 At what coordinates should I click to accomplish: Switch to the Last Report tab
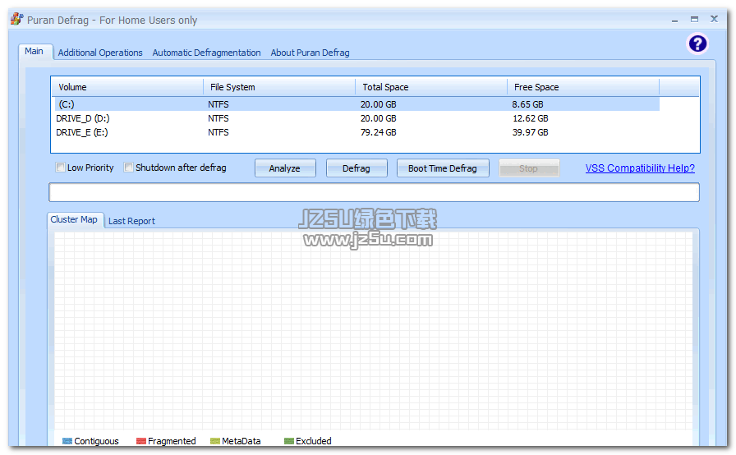(131, 221)
